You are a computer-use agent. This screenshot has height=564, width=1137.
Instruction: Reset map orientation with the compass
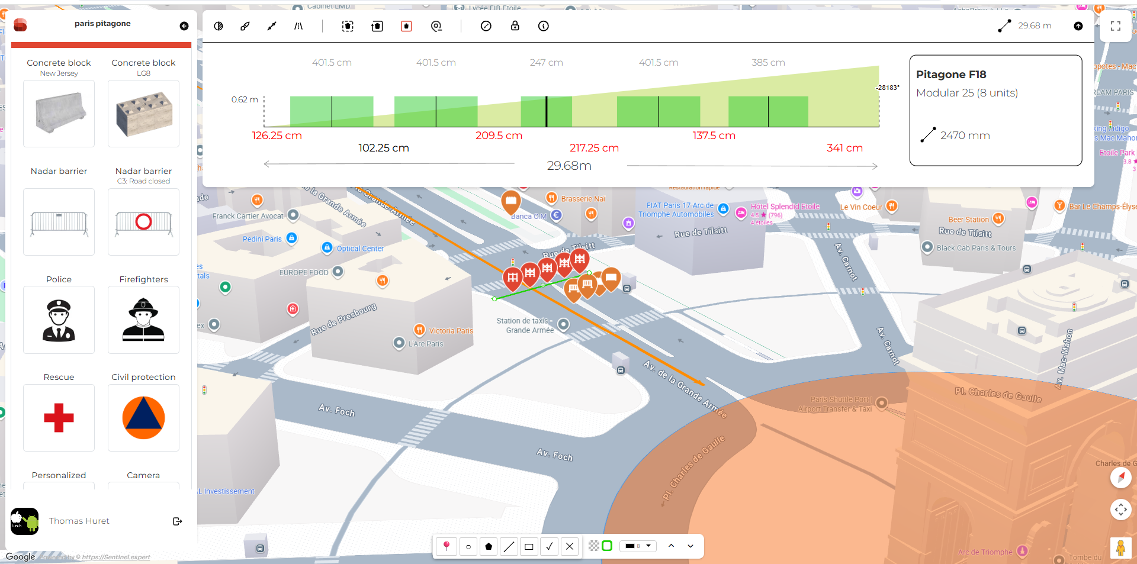pyautogui.click(x=1120, y=478)
